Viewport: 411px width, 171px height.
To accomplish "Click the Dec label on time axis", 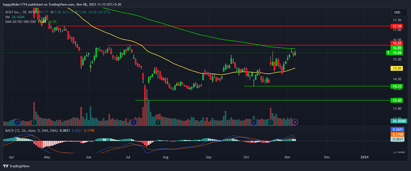I will point(327,157).
